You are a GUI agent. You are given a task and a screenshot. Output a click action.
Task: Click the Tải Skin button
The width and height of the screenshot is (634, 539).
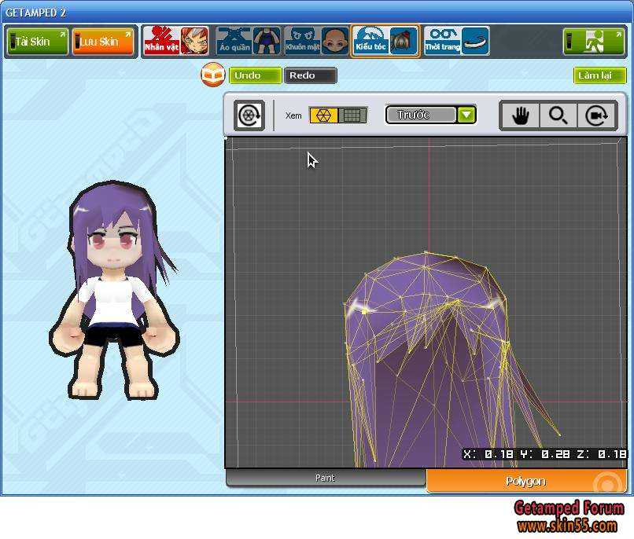(x=37, y=41)
